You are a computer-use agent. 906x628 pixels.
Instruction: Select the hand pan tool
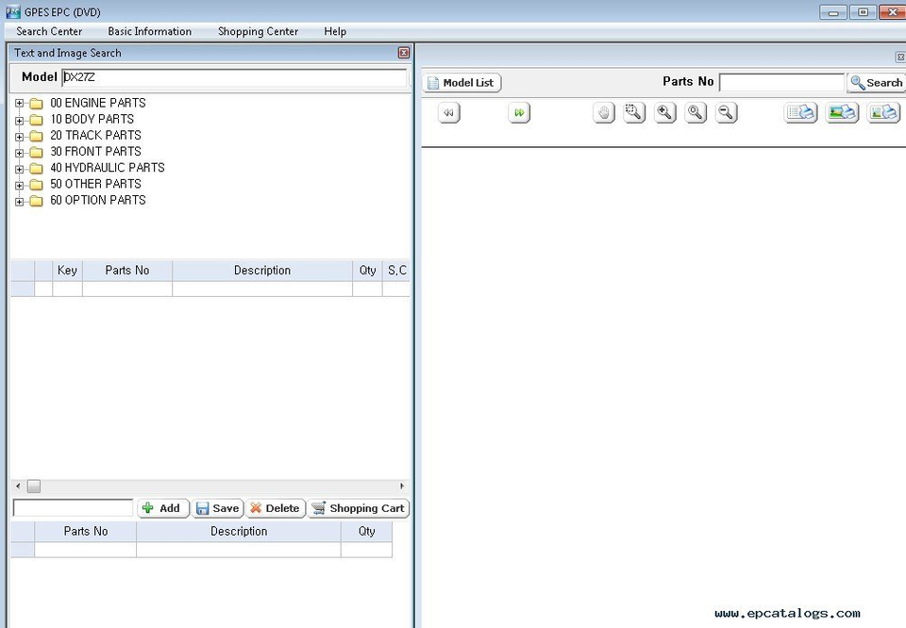tap(604, 112)
